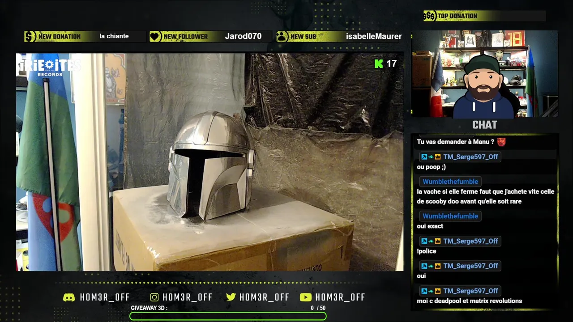
Task: Click the HOM3R_OFF text beside Instagram
Action: (188, 297)
